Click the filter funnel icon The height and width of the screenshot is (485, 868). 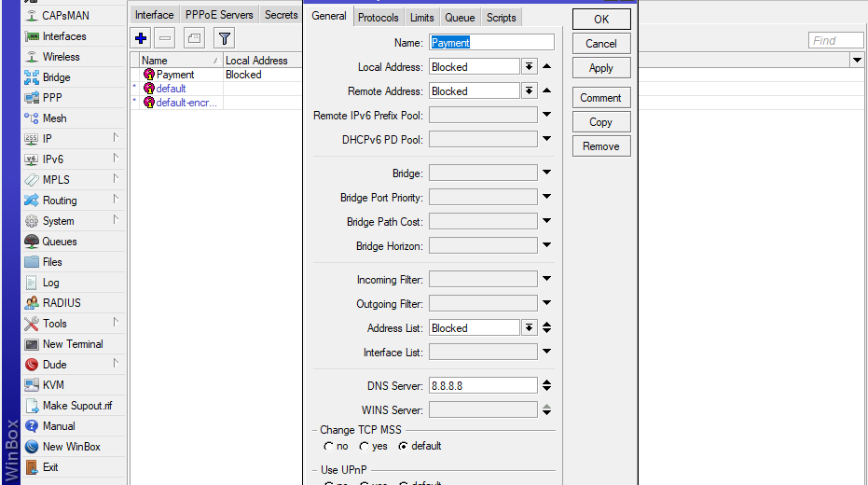click(x=224, y=38)
